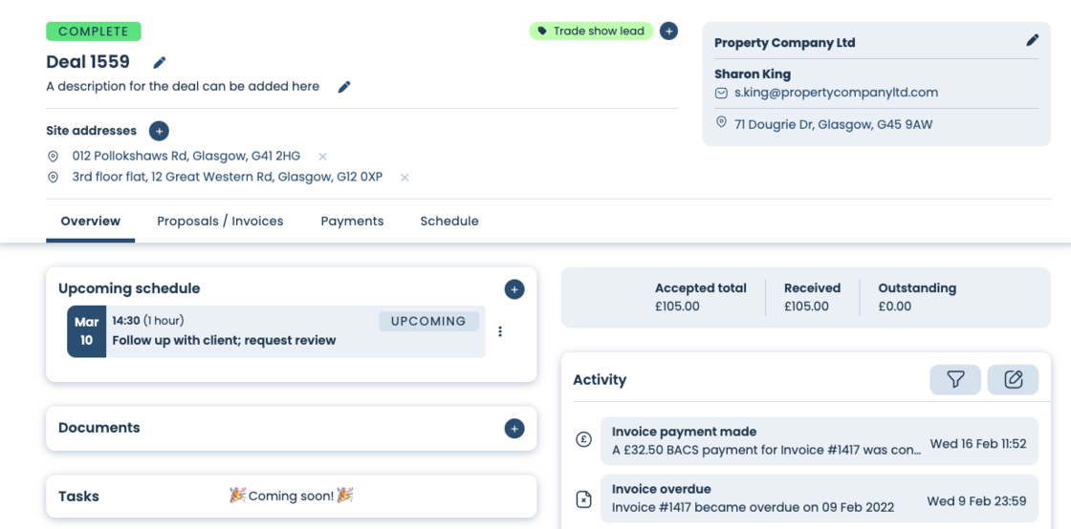1071x529 pixels.
Task: Add a new document
Action: pyautogui.click(x=514, y=429)
